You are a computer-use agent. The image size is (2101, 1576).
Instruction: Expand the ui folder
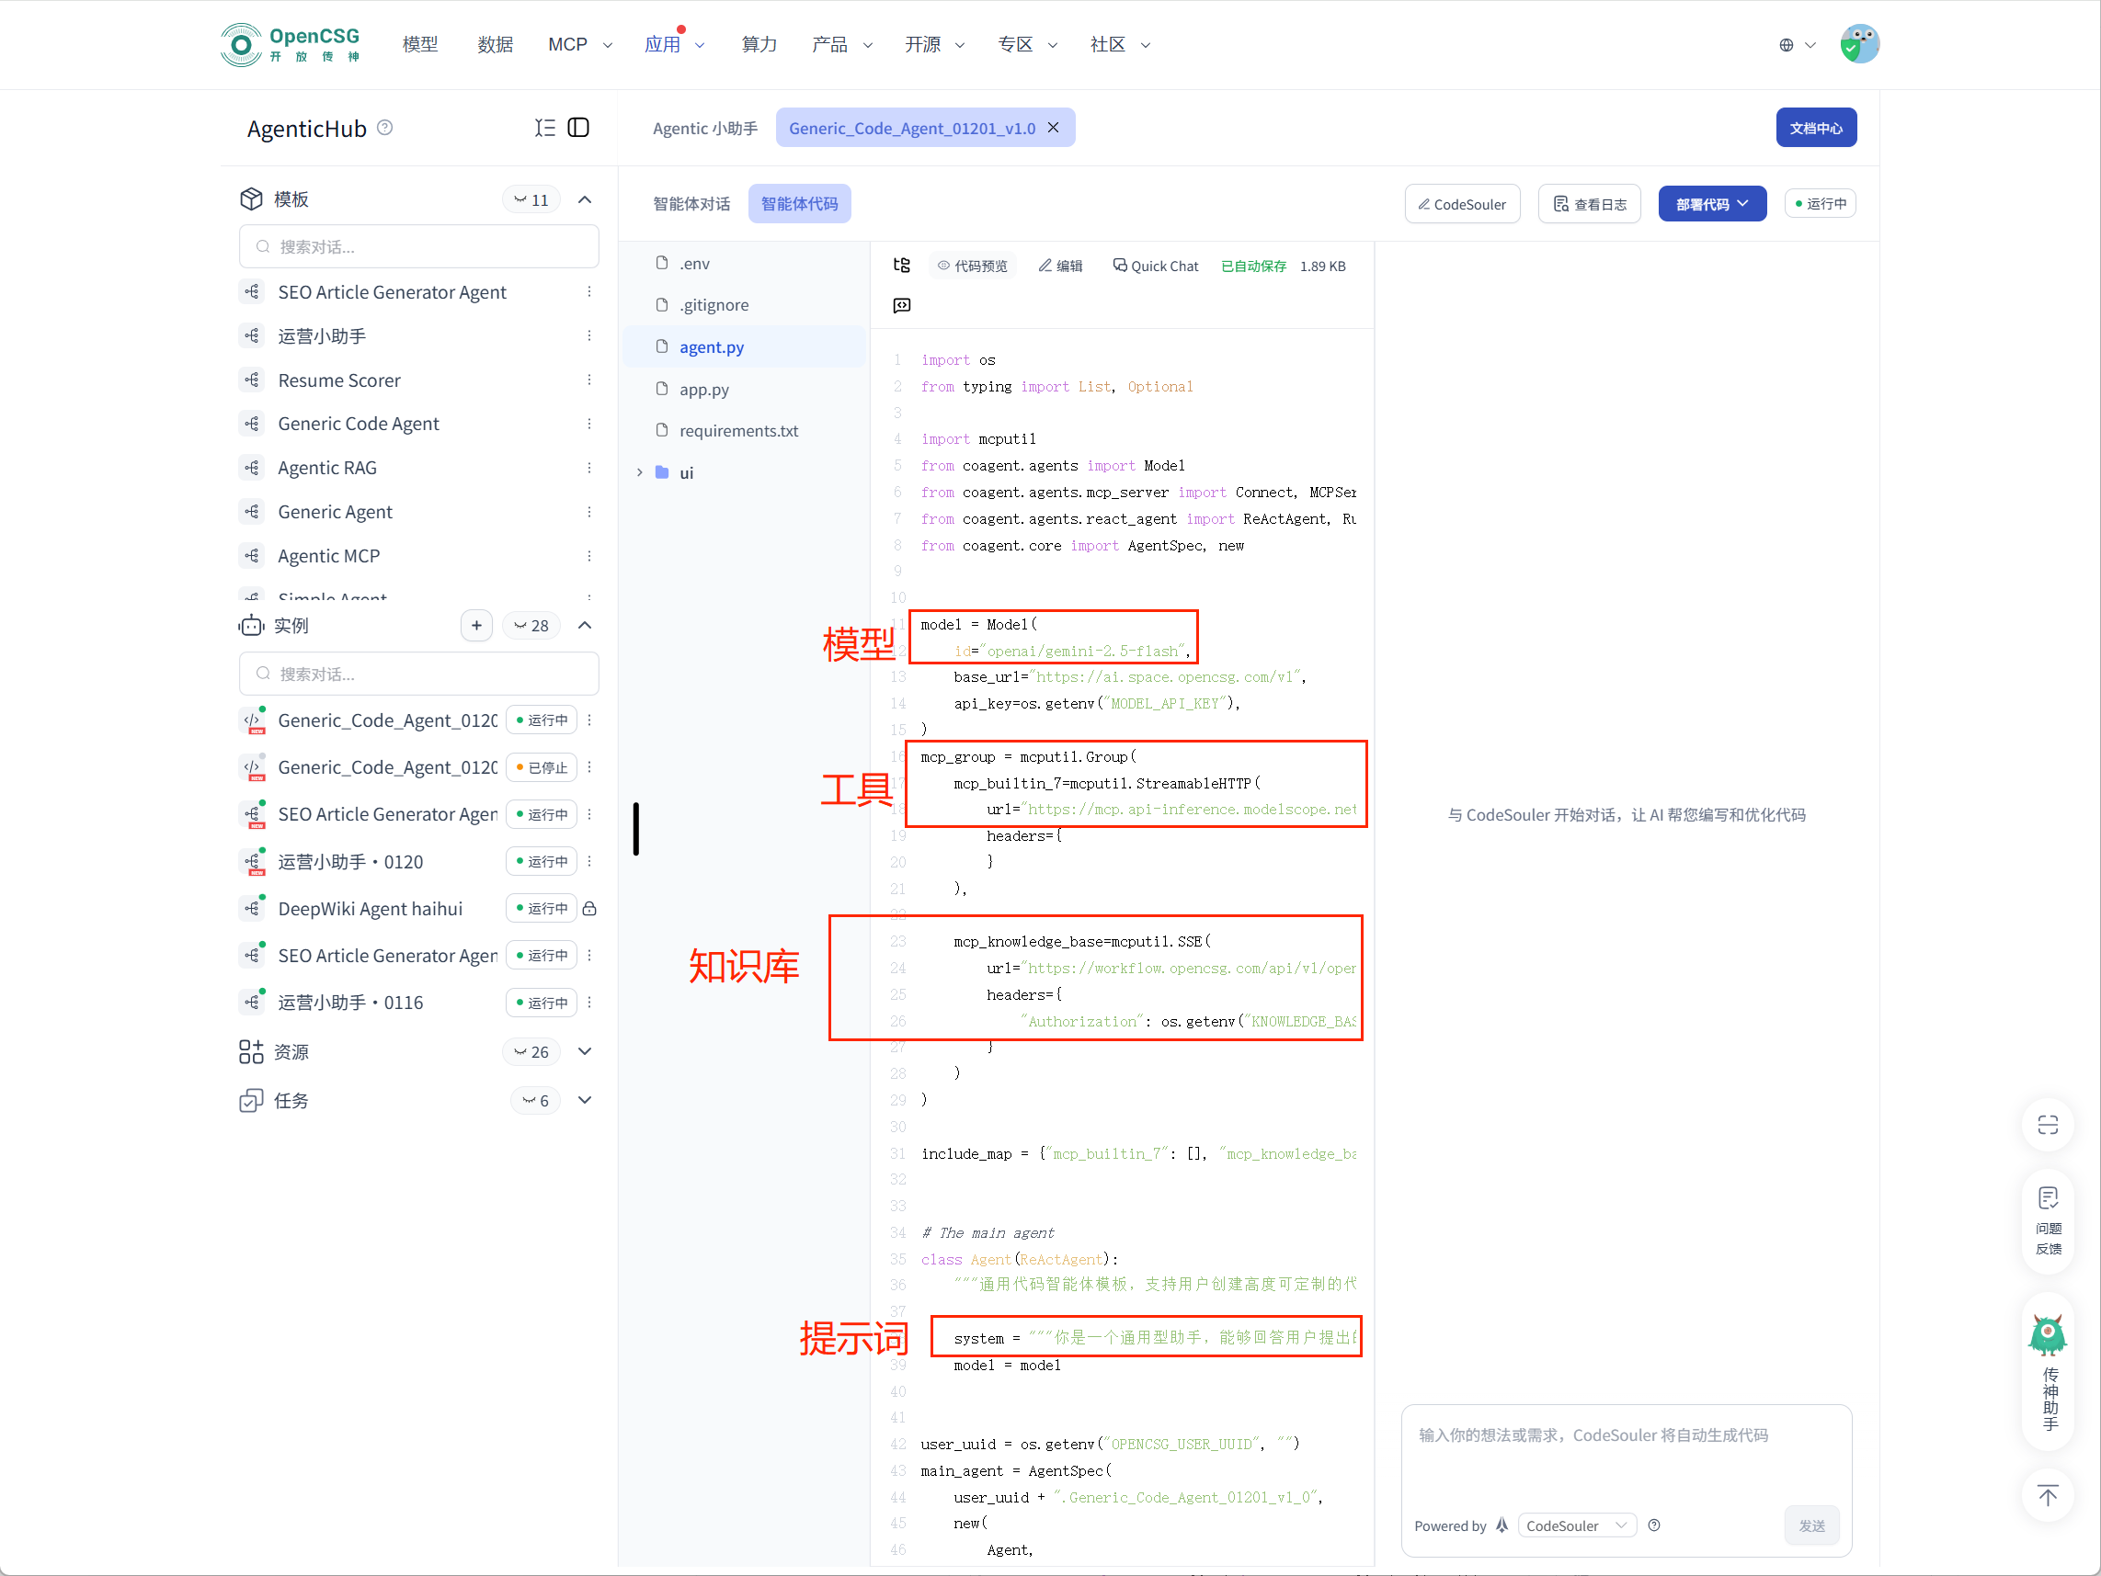tap(639, 472)
